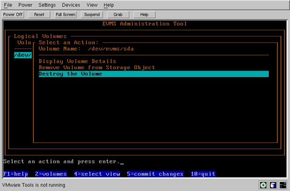
Task: Click the Help toolbar button
Action: pos(144,14)
